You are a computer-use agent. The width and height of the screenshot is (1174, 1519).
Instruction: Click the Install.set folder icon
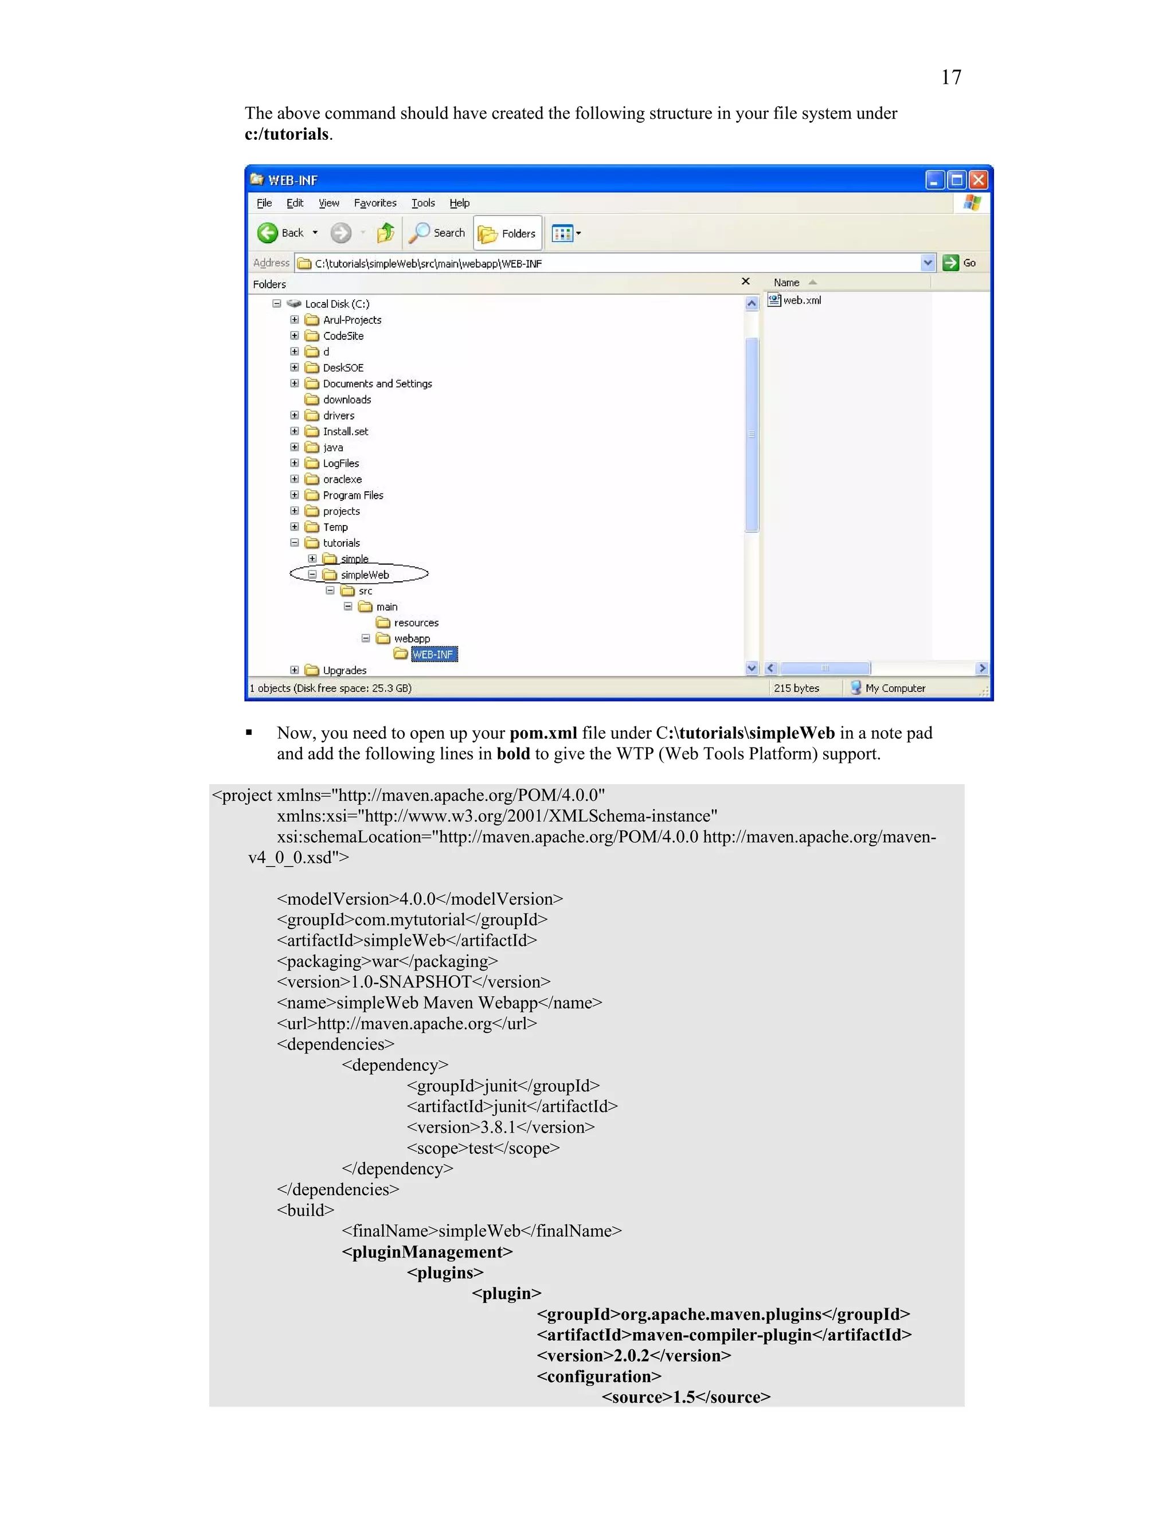[312, 432]
